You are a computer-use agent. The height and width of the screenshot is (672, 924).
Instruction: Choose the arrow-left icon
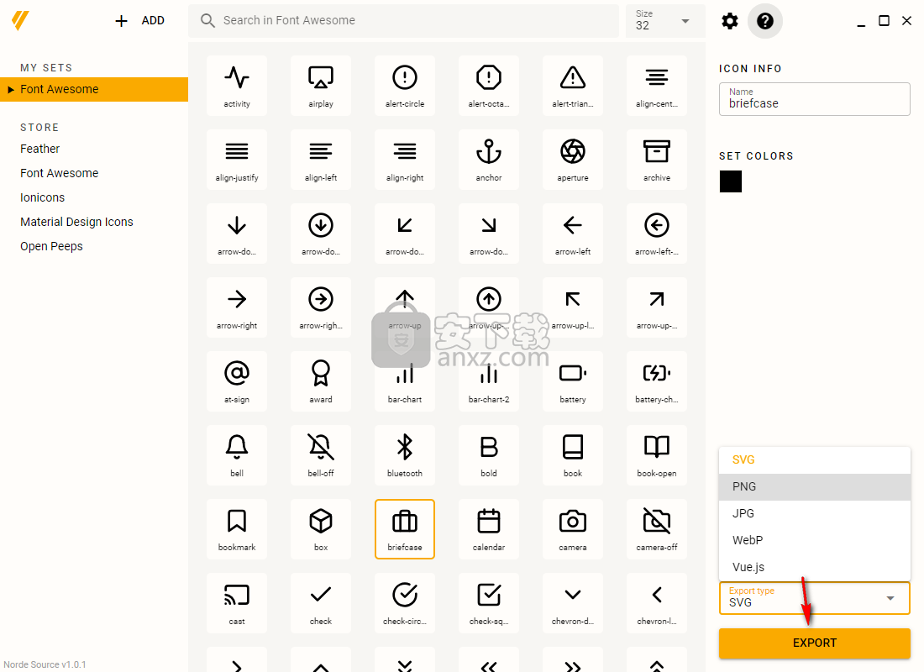573,234
